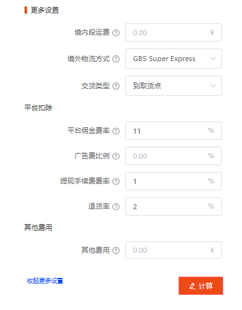Click help icon beside 退货率
The width and height of the screenshot is (242, 310).
[116, 207]
